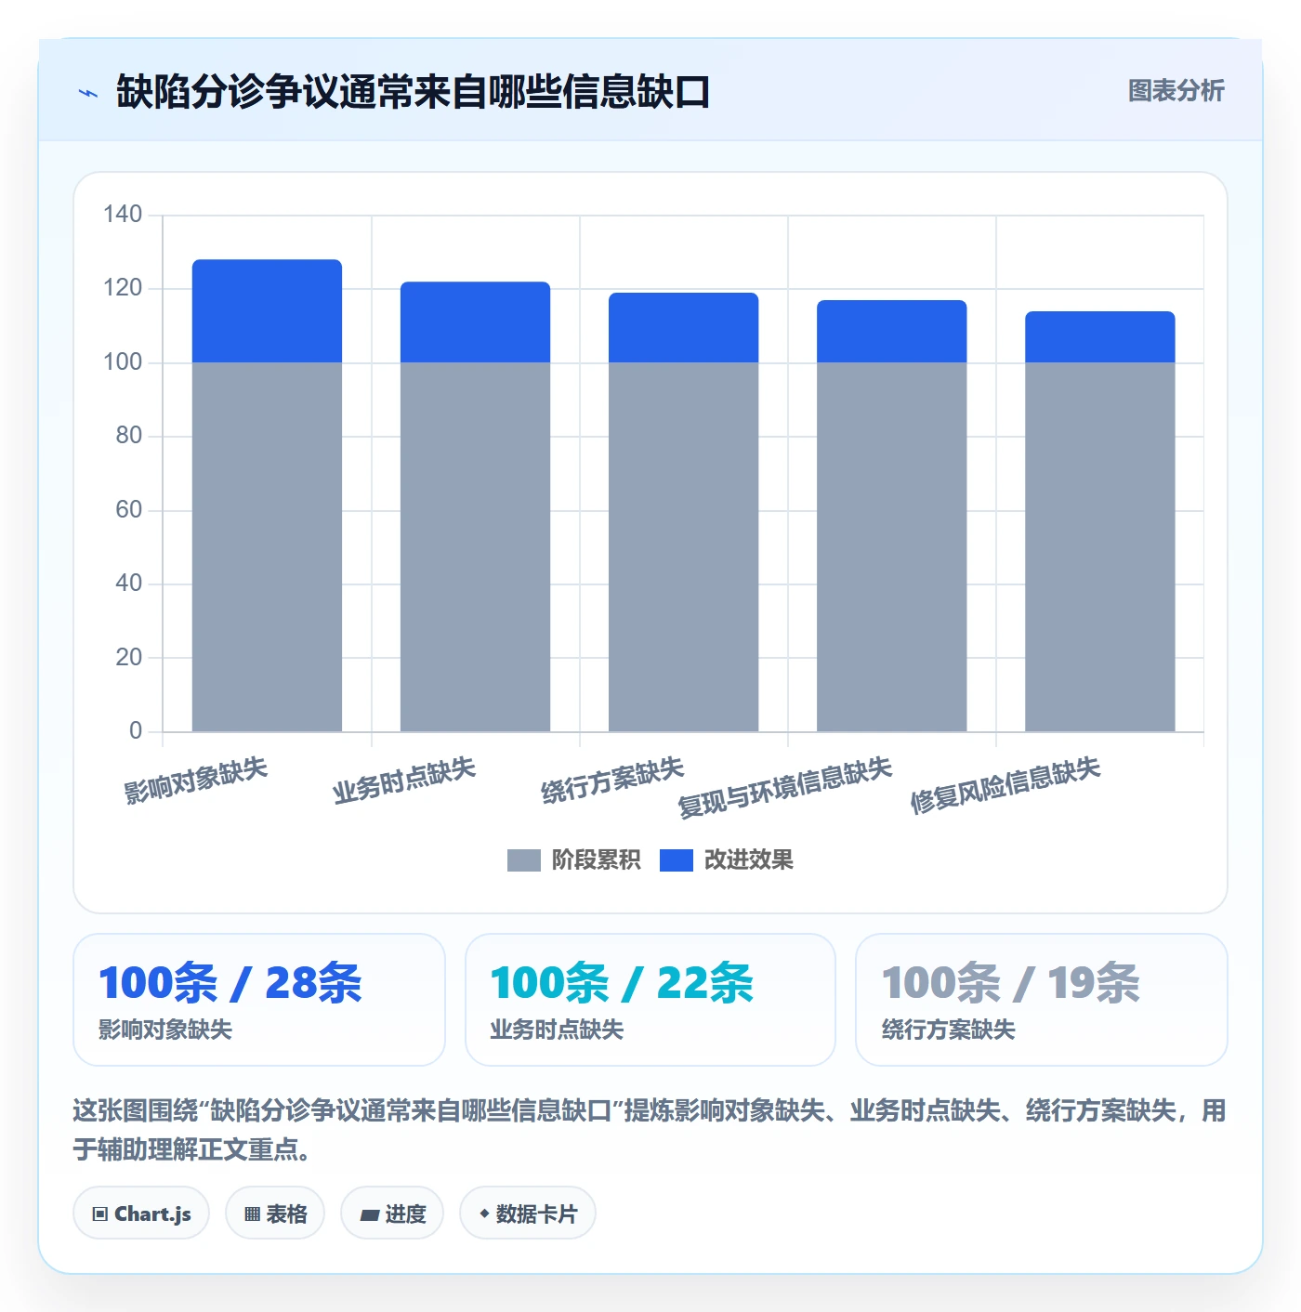Toggle the 改进效果 legend swatch
1301x1312 pixels.
pyautogui.click(x=676, y=860)
